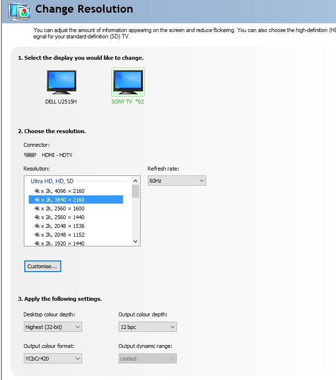Open the Output colour format dropdown
336x380 pixels.
pyautogui.click(x=53, y=359)
